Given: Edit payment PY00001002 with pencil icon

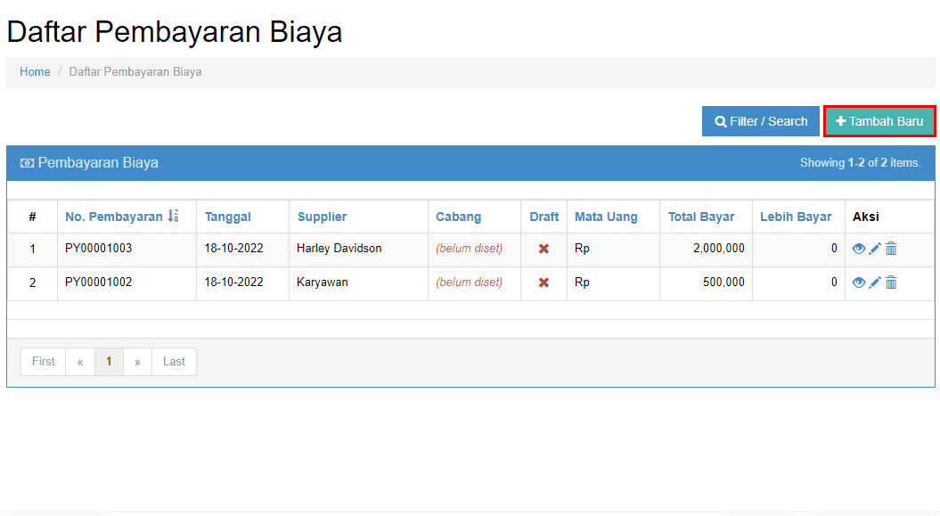Looking at the screenshot, I should point(875,283).
